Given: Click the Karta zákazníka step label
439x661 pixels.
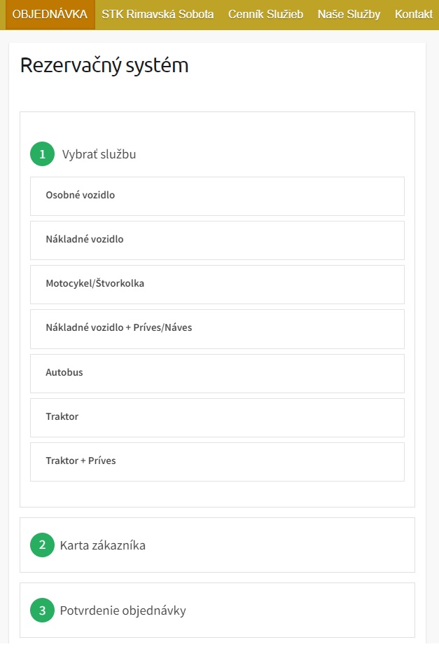Looking at the screenshot, I should 103,545.
